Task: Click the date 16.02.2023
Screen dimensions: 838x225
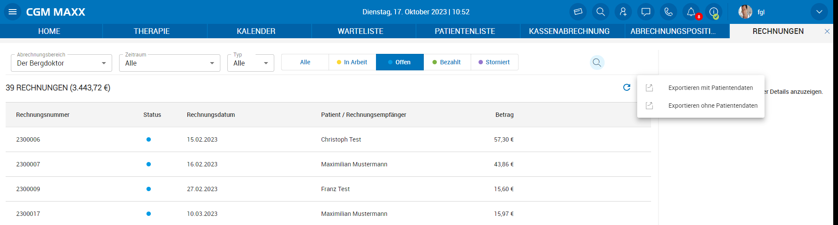Action: (202, 164)
